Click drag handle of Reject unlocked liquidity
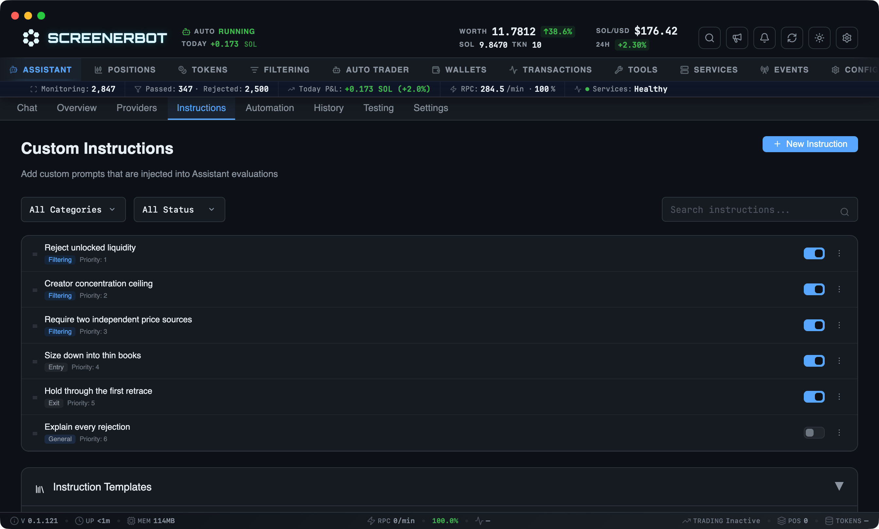The width and height of the screenshot is (879, 529). [x=35, y=254]
